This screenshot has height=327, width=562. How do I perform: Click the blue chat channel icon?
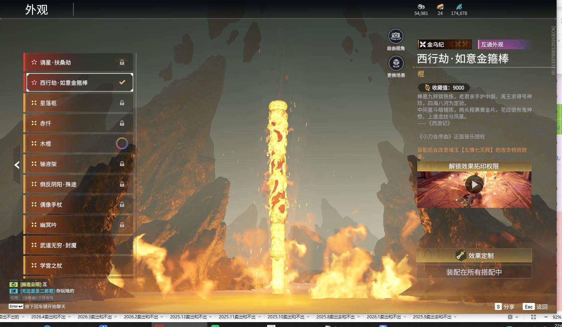(x=14, y=291)
